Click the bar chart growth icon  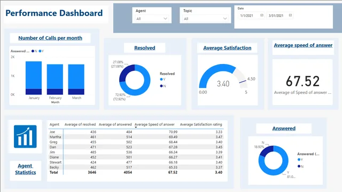(25, 137)
